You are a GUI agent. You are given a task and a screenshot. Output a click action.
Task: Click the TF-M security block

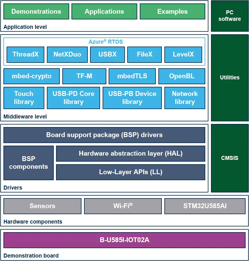coord(84,76)
